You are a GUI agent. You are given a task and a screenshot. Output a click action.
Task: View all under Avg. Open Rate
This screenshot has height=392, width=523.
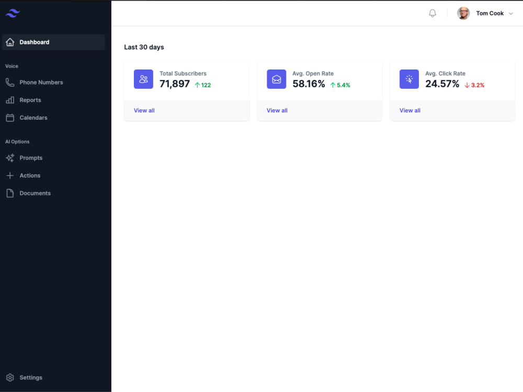pyautogui.click(x=277, y=110)
